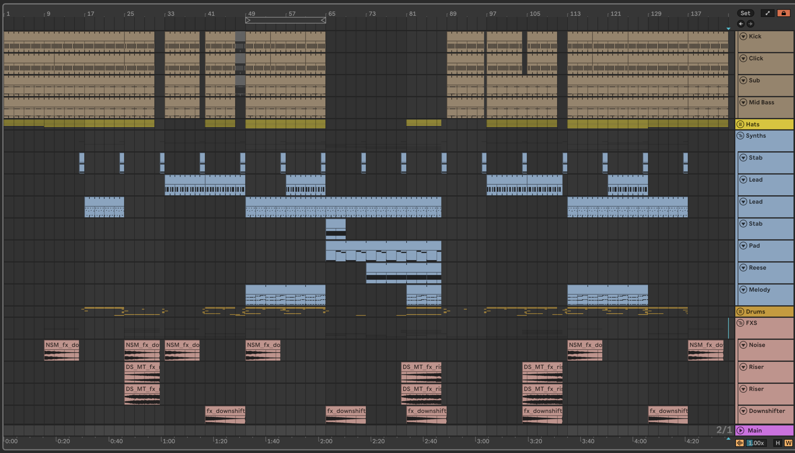The height and width of the screenshot is (453, 795).
Task: Adjust the 1.00x zoom factor control
Action: coord(756,443)
